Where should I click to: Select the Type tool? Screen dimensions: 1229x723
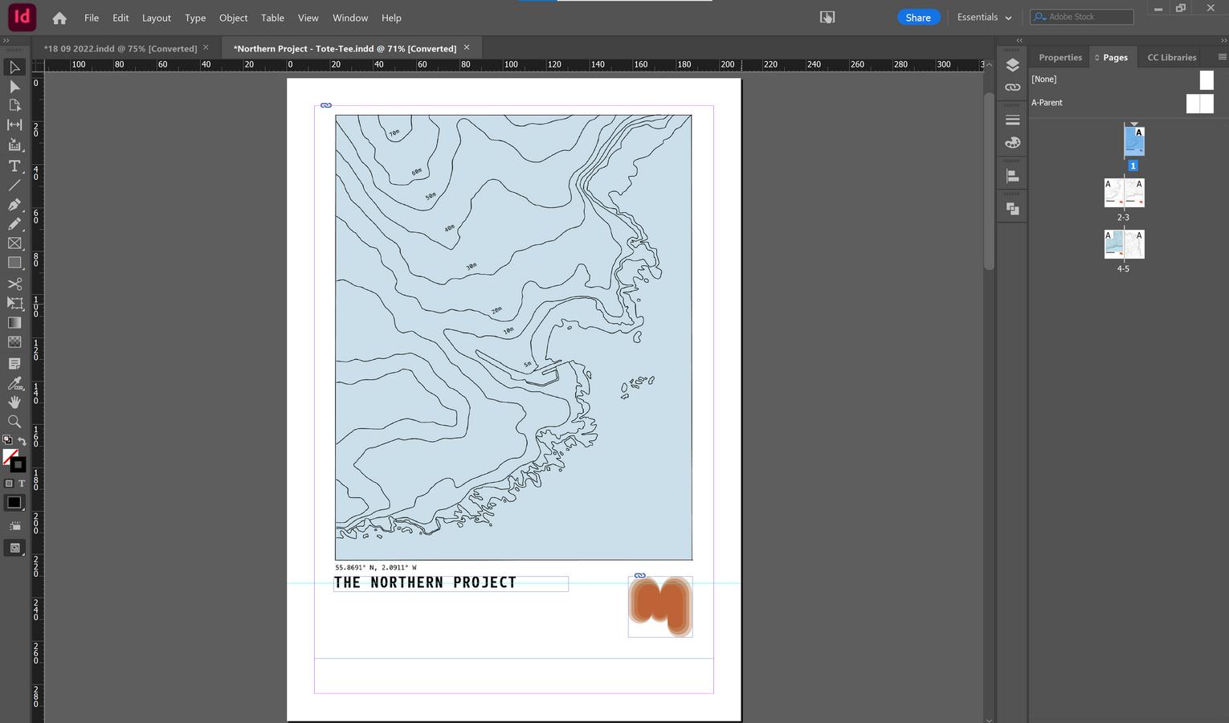point(14,166)
